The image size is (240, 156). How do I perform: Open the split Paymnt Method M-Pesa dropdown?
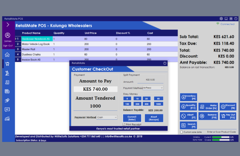click(x=153, y=88)
